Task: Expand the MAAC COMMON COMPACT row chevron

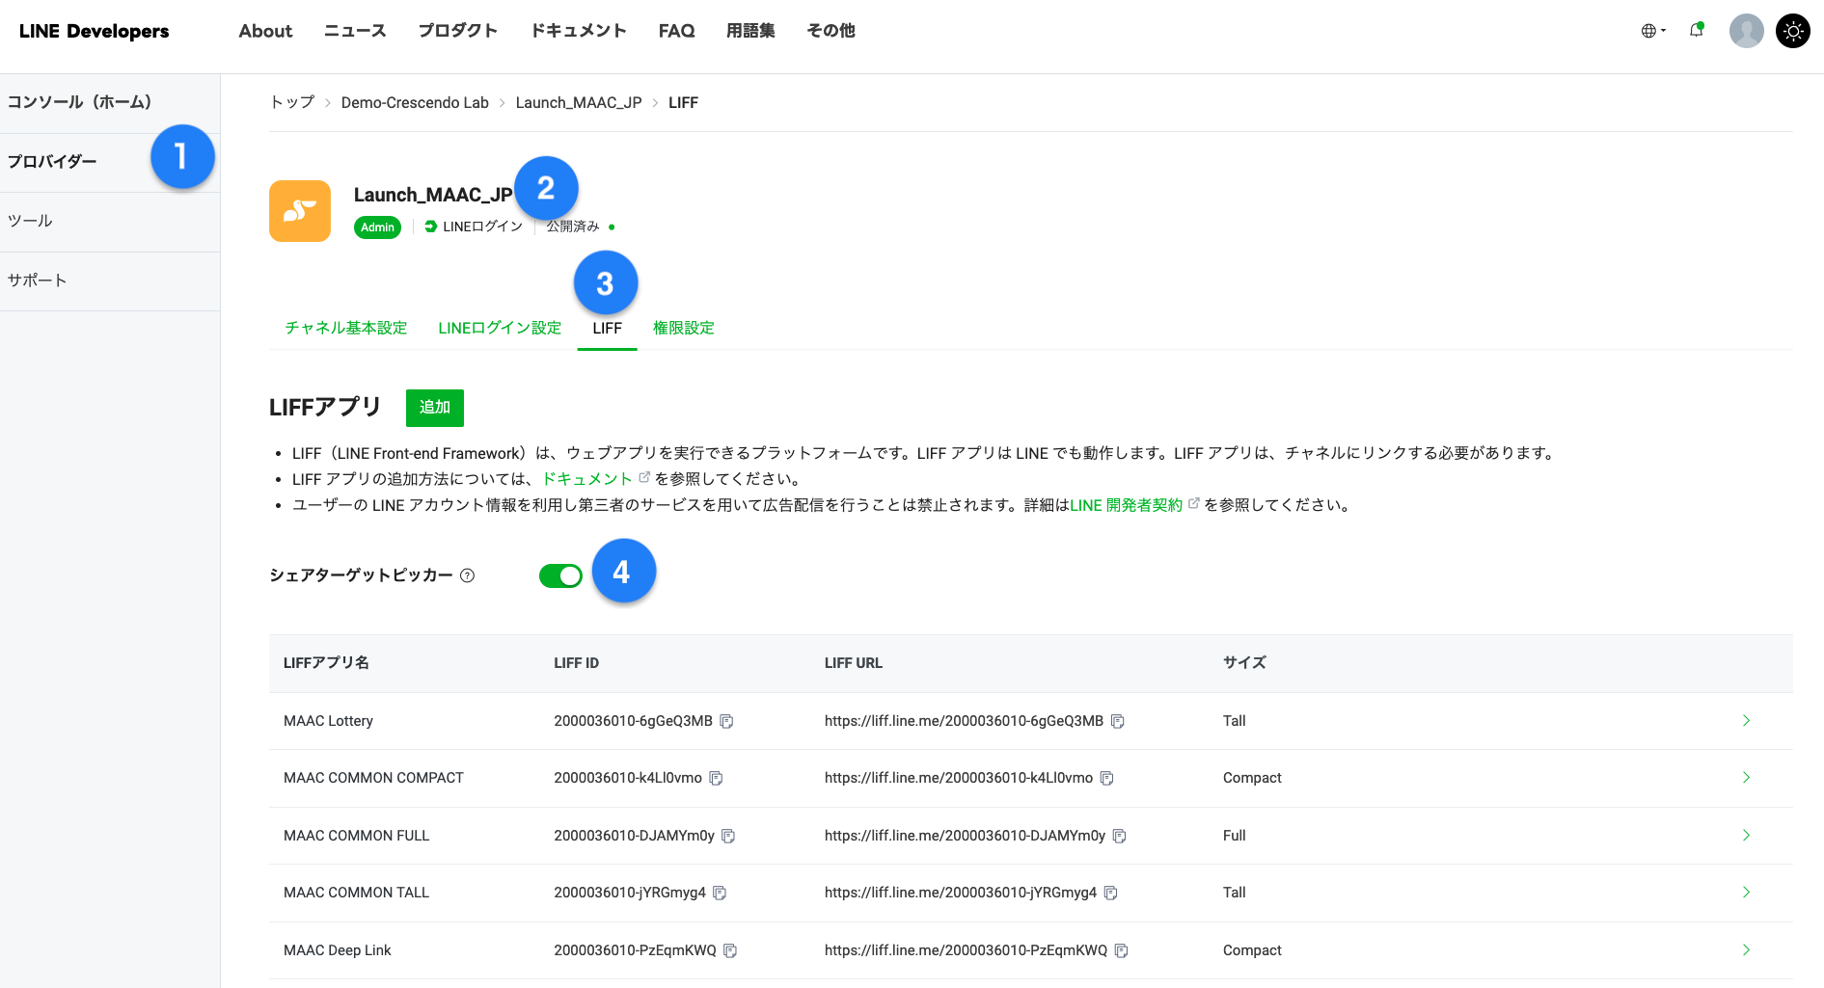Action: click(x=1746, y=777)
